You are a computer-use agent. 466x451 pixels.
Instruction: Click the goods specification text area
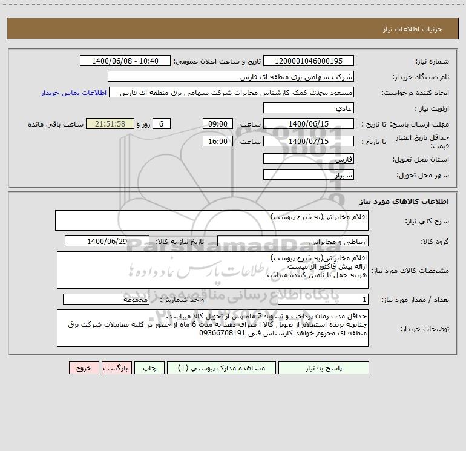tap(212, 270)
